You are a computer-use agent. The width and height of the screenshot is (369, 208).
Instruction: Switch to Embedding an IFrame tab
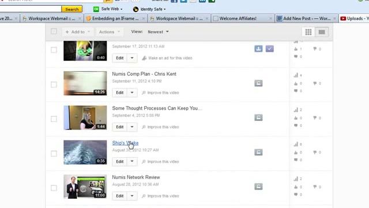(x=115, y=18)
